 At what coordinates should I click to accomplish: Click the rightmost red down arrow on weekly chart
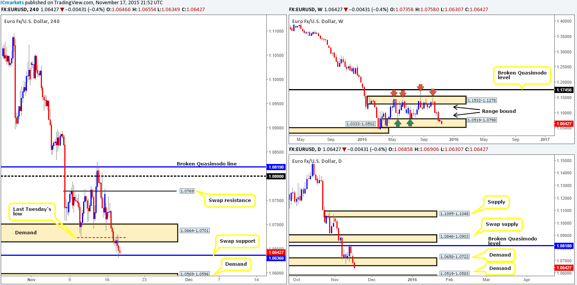point(433,92)
